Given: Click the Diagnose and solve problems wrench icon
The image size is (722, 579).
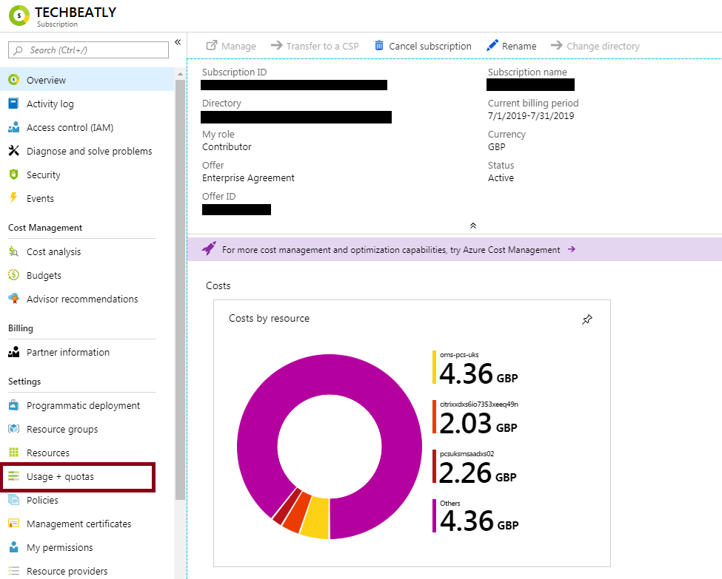Looking at the screenshot, I should coord(13,151).
